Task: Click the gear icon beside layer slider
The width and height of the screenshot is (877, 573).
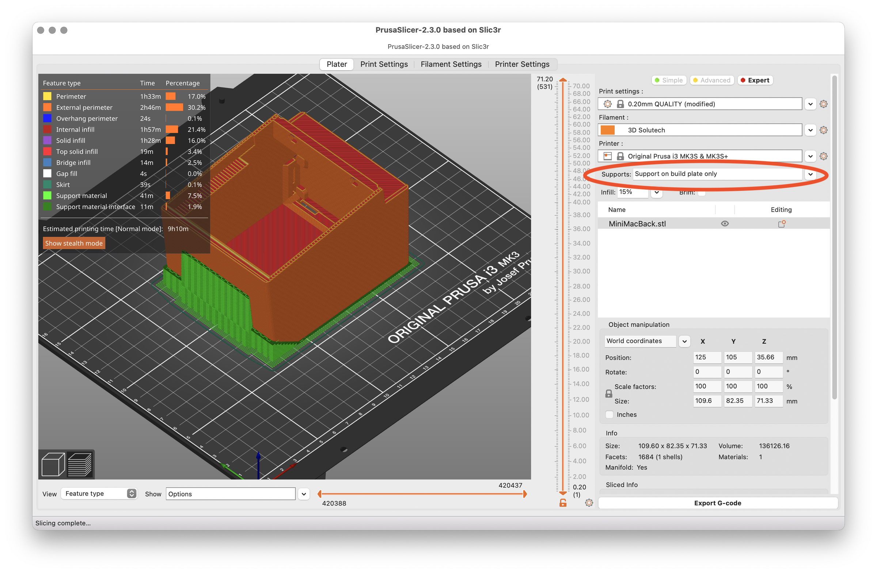Action: pos(589,502)
